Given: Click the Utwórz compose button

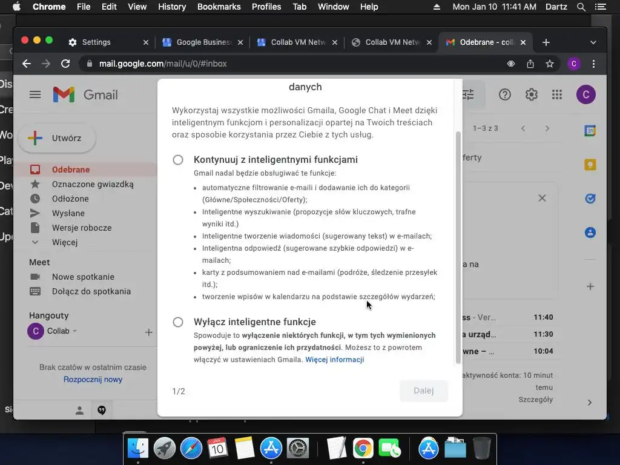Looking at the screenshot, I should coord(57,138).
